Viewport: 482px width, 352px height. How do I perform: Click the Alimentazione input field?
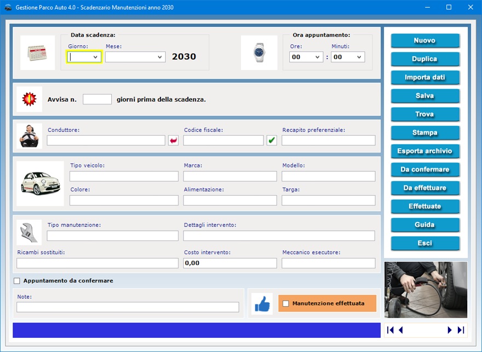(230, 201)
